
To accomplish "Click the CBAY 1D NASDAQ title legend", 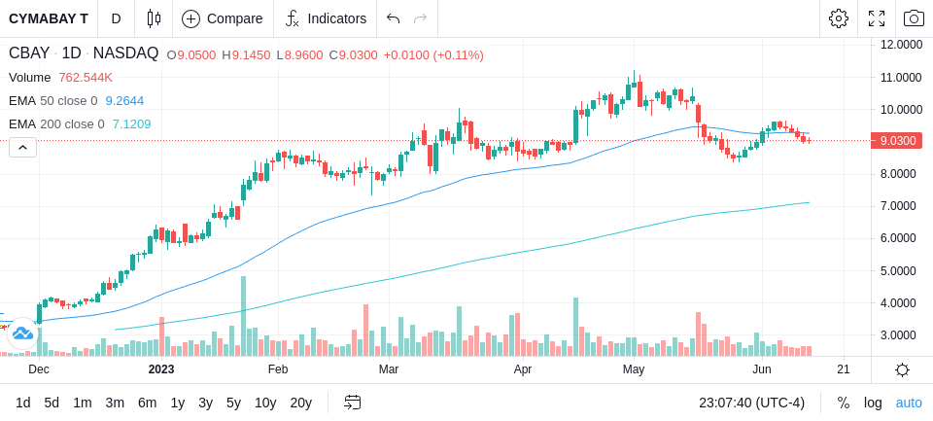I will 84,53.
